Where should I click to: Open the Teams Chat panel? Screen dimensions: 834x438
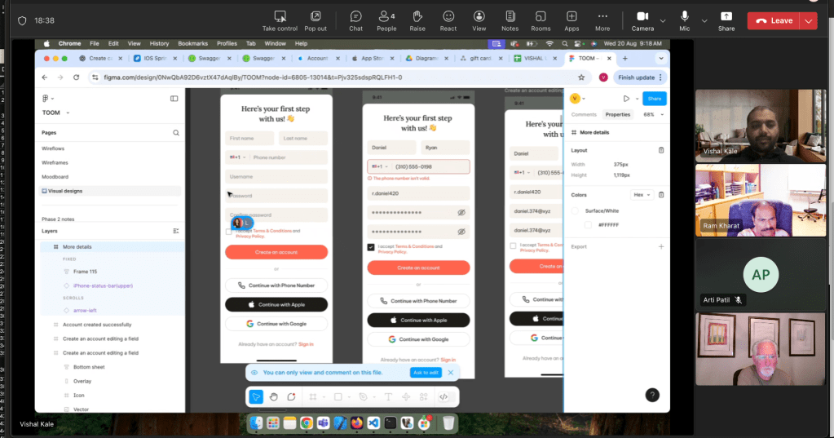pos(355,20)
